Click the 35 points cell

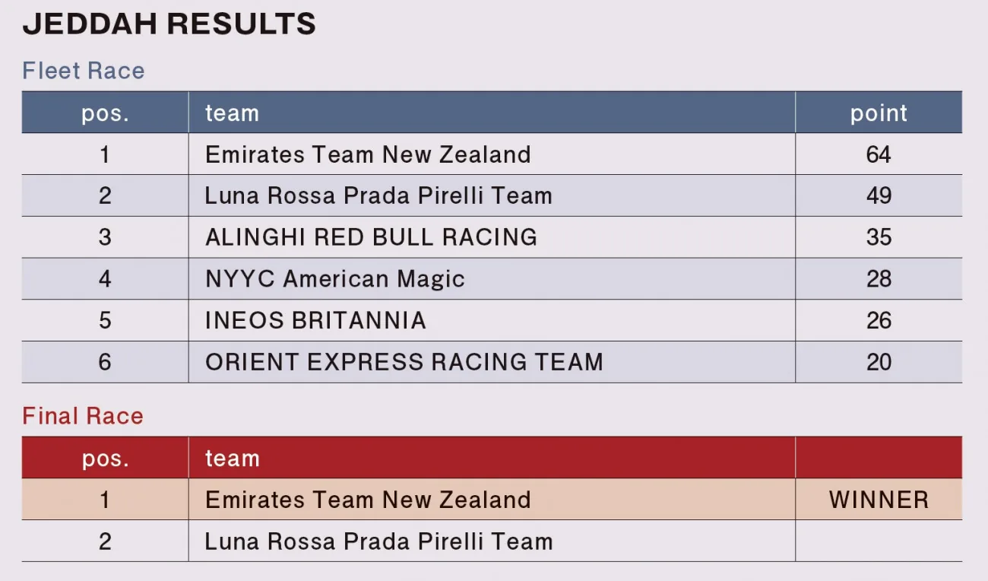click(879, 237)
